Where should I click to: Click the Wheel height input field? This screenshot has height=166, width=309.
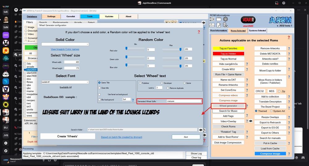[x=72, y=68]
